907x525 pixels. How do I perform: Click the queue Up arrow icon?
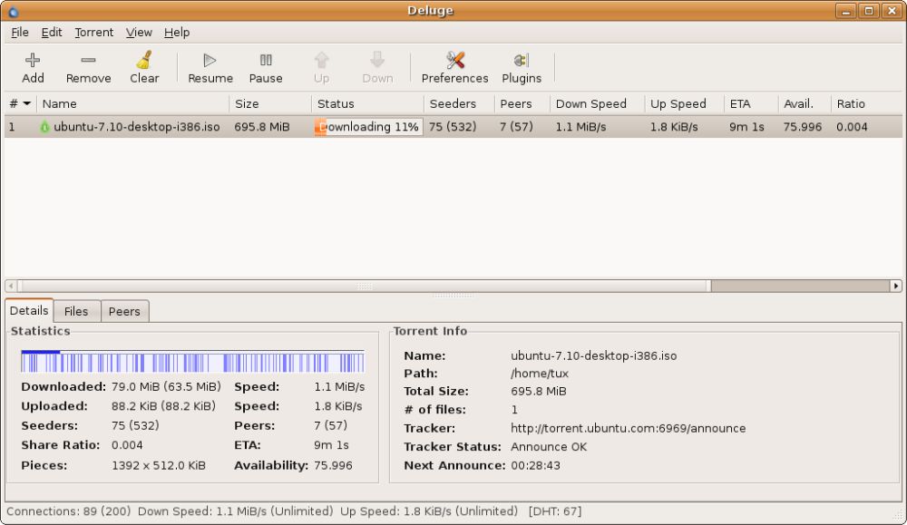[x=322, y=60]
